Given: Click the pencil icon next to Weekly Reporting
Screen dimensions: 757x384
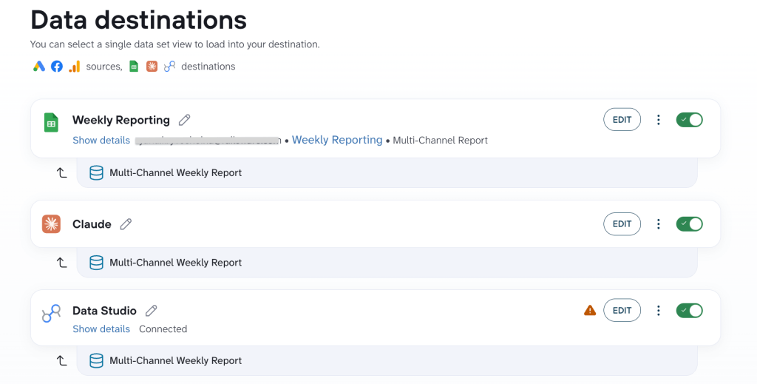Looking at the screenshot, I should point(184,120).
